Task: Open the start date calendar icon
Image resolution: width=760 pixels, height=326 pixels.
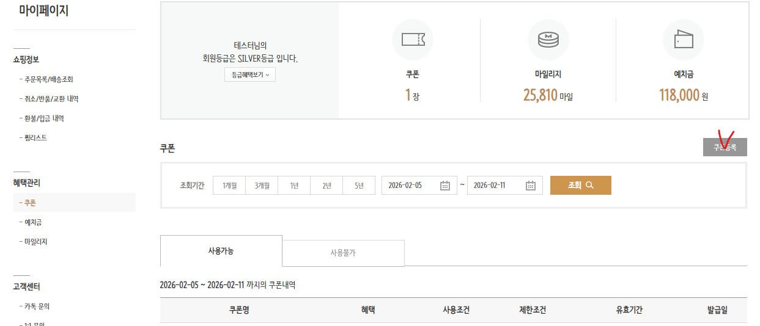Action: click(445, 186)
